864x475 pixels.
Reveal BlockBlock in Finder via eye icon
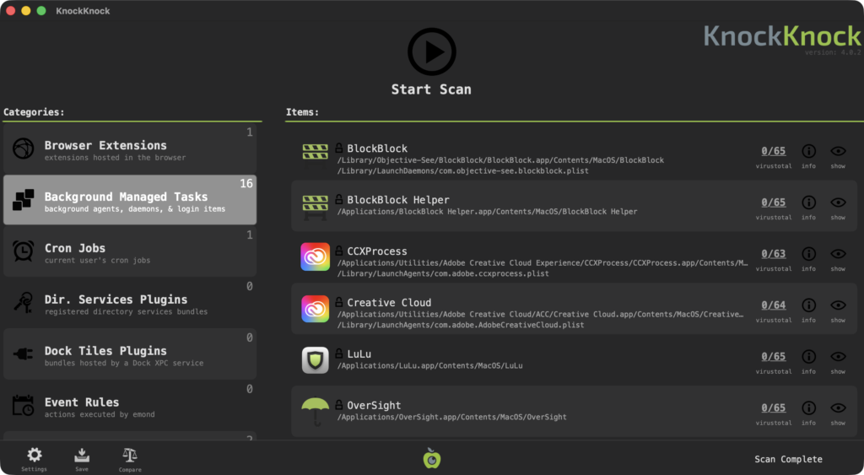pos(838,151)
